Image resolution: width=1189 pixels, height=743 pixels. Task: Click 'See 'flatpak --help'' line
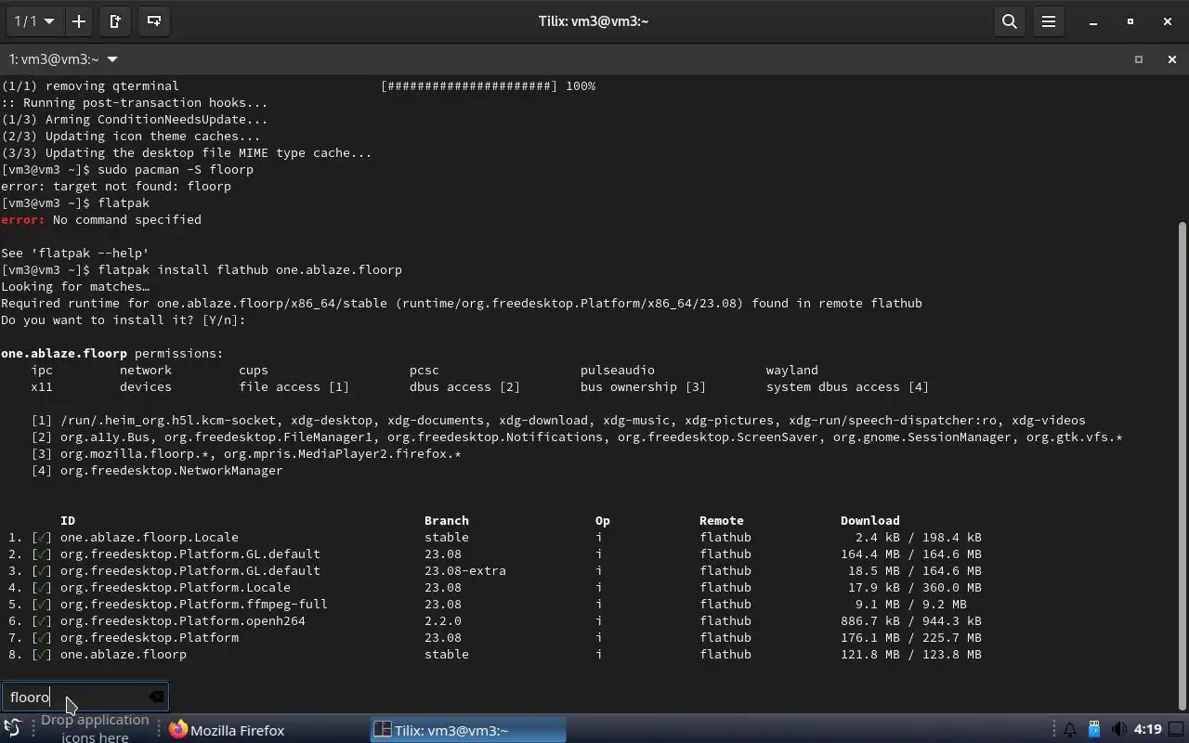coord(75,254)
